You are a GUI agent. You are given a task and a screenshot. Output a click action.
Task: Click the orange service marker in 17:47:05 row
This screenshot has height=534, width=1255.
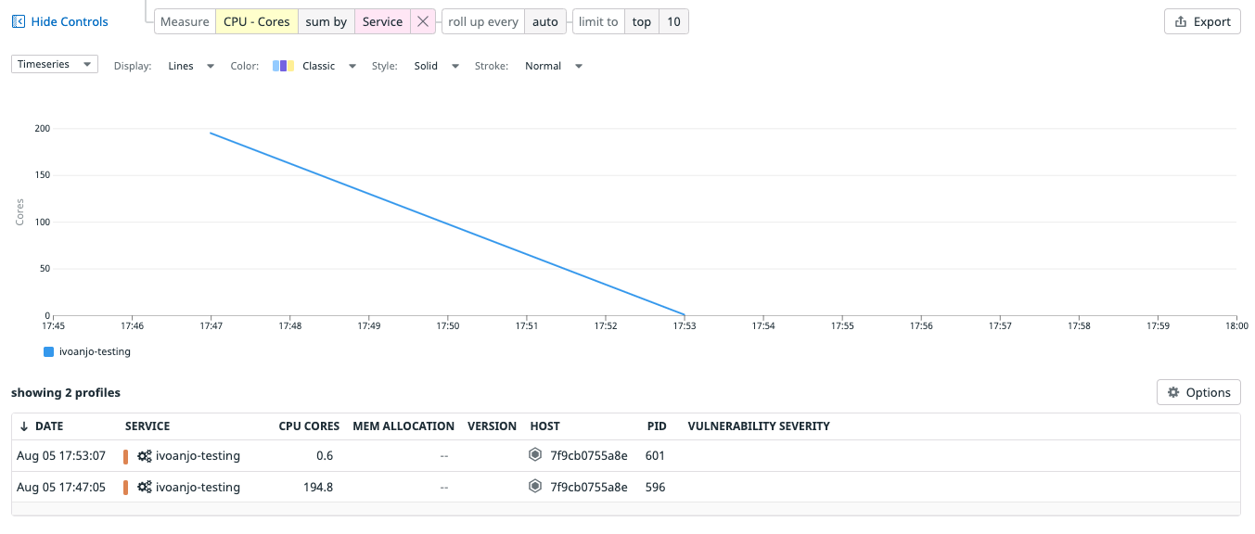[125, 488]
